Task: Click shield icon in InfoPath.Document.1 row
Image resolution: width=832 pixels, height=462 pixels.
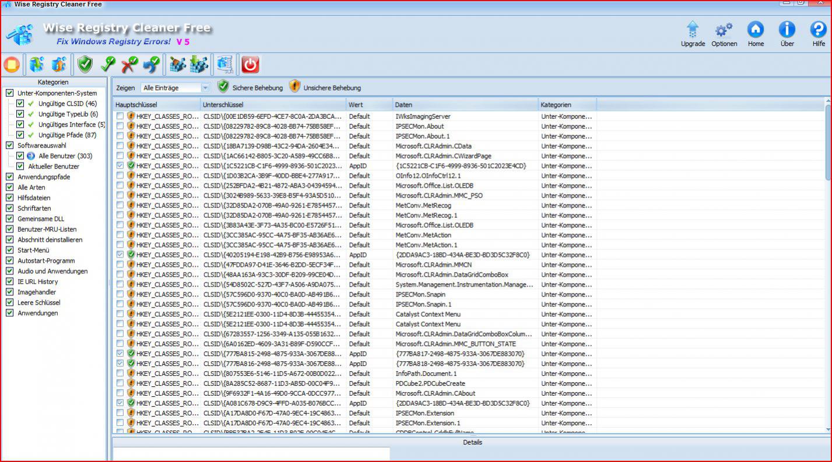Action: 131,373
